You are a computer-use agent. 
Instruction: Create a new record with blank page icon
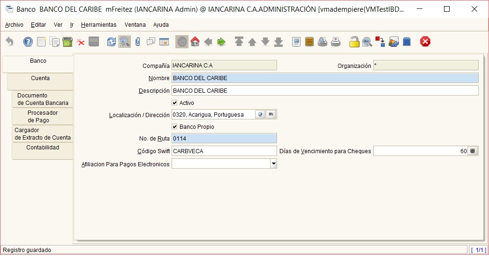(x=41, y=41)
